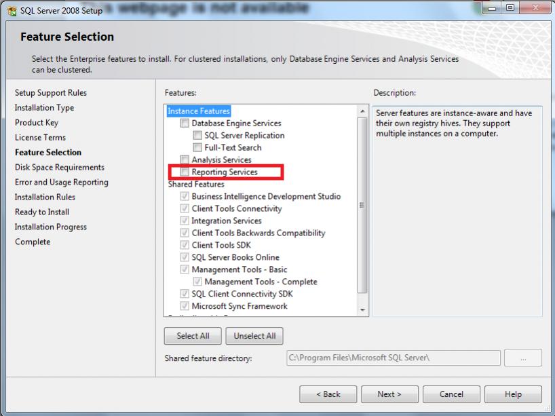
Task: Tick the Full-Text Search checkbox
Action: [x=197, y=147]
